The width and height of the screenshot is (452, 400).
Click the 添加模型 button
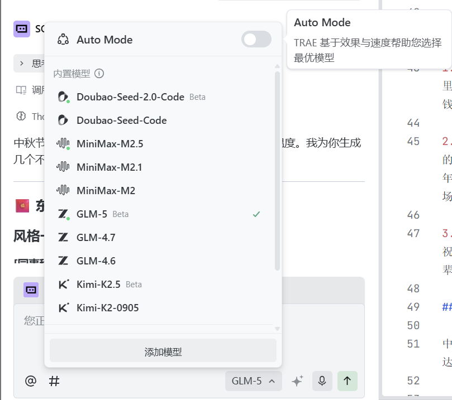pyautogui.click(x=163, y=351)
